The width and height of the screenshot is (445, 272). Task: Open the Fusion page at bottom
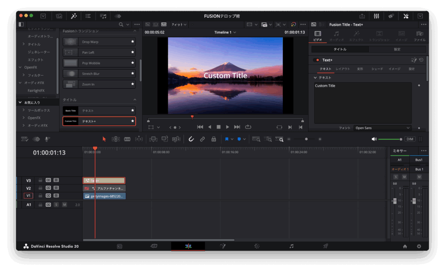(x=222, y=246)
